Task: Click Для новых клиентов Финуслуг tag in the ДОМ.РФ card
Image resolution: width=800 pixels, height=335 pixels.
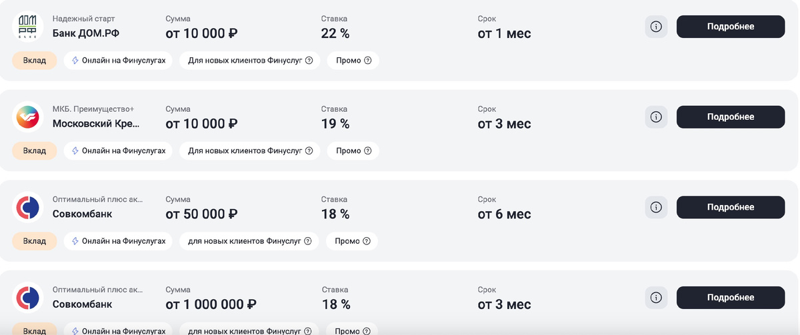Action: [245, 61]
